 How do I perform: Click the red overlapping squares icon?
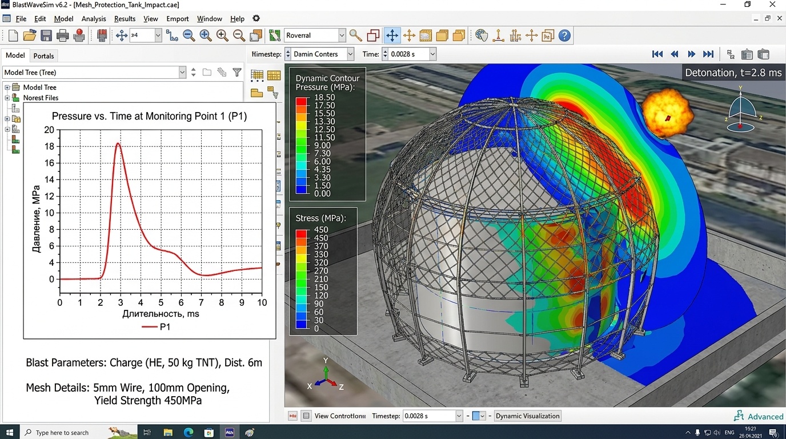(373, 35)
